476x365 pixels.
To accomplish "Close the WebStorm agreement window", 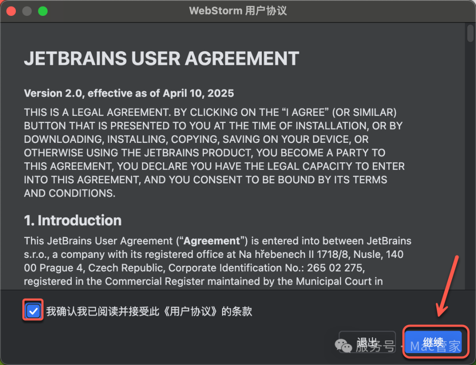I will pos(11,11).
